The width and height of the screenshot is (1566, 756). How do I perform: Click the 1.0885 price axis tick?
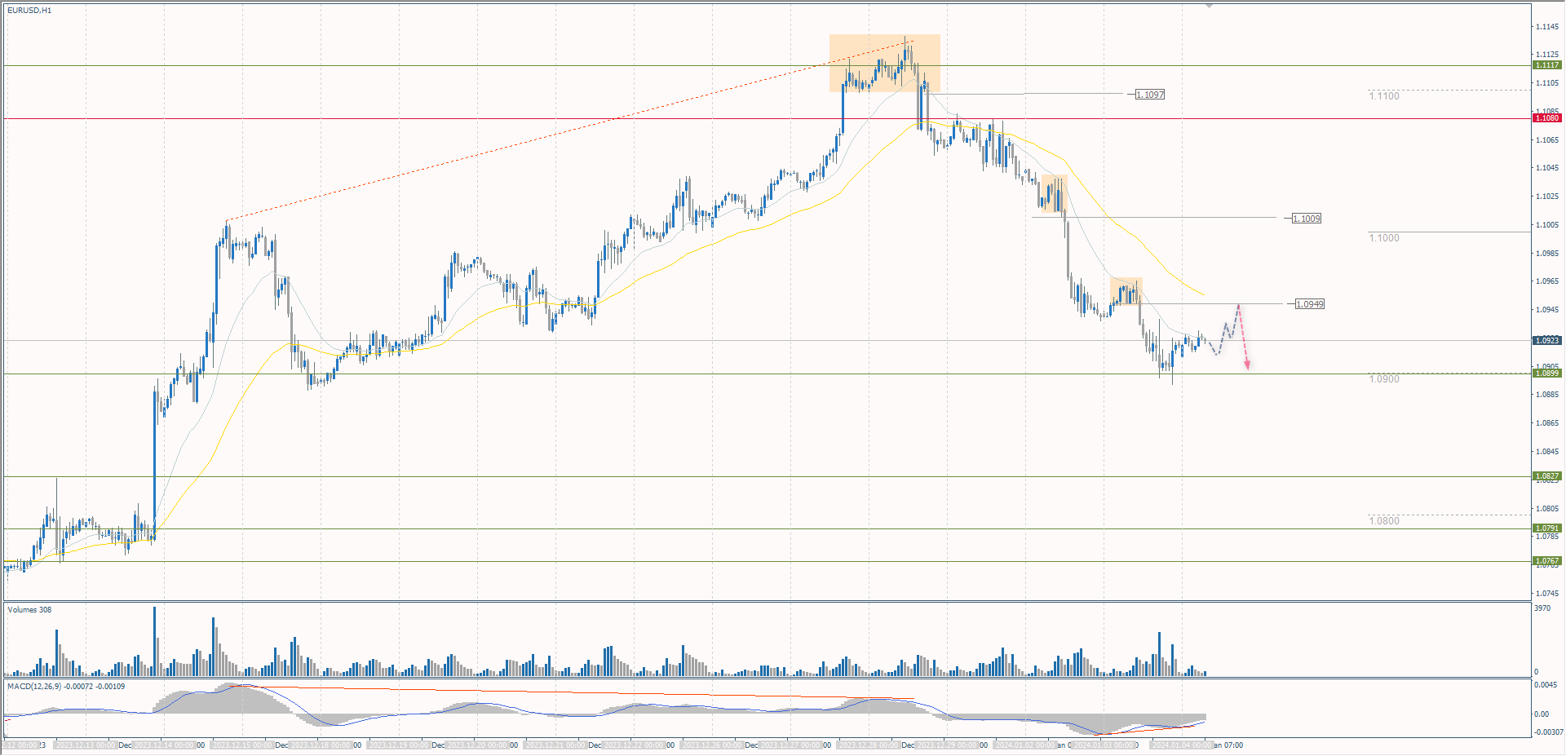tap(1547, 395)
